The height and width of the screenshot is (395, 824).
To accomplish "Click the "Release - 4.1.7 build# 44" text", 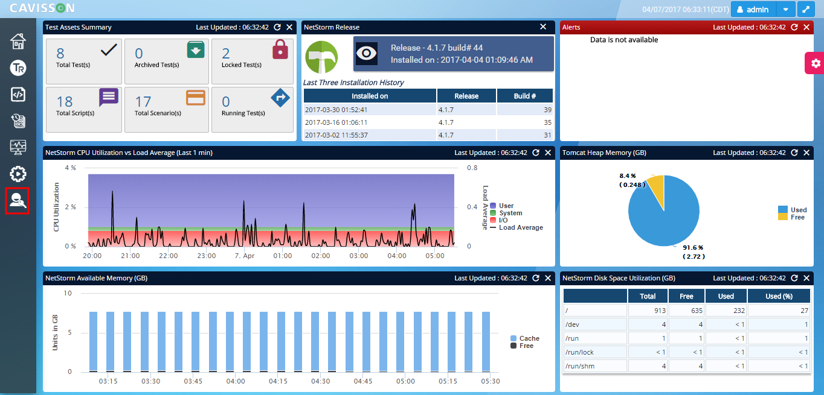I will 437,48.
